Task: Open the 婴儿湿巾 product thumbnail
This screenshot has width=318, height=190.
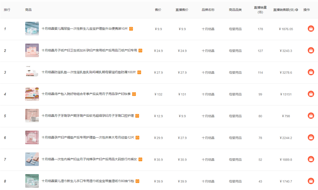Action: click(32, 181)
